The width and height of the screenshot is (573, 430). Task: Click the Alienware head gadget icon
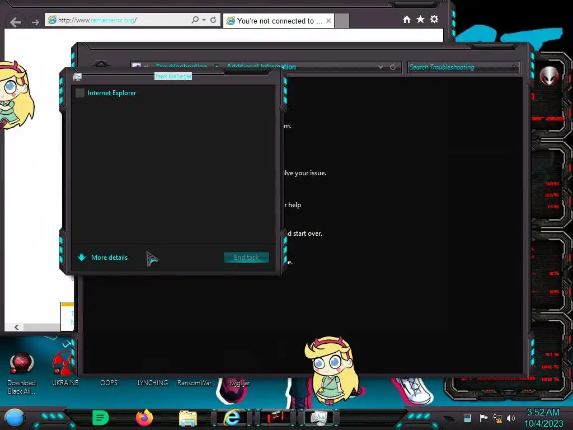click(x=549, y=76)
